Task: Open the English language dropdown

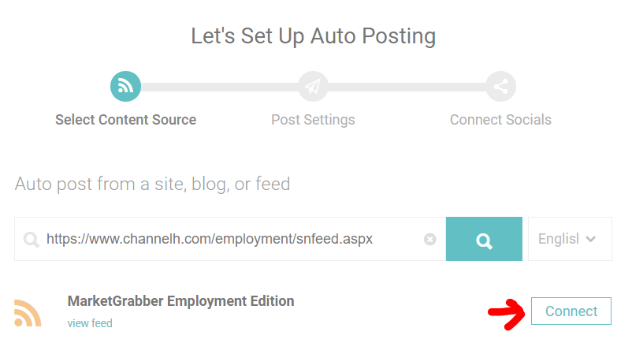Action: [x=570, y=239]
